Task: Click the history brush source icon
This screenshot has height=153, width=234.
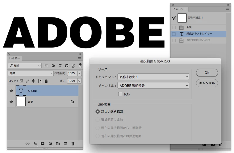Action: pyautogui.click(x=174, y=18)
